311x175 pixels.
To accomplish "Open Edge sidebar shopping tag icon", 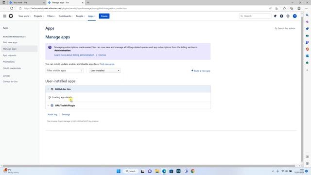I will point(307,29).
